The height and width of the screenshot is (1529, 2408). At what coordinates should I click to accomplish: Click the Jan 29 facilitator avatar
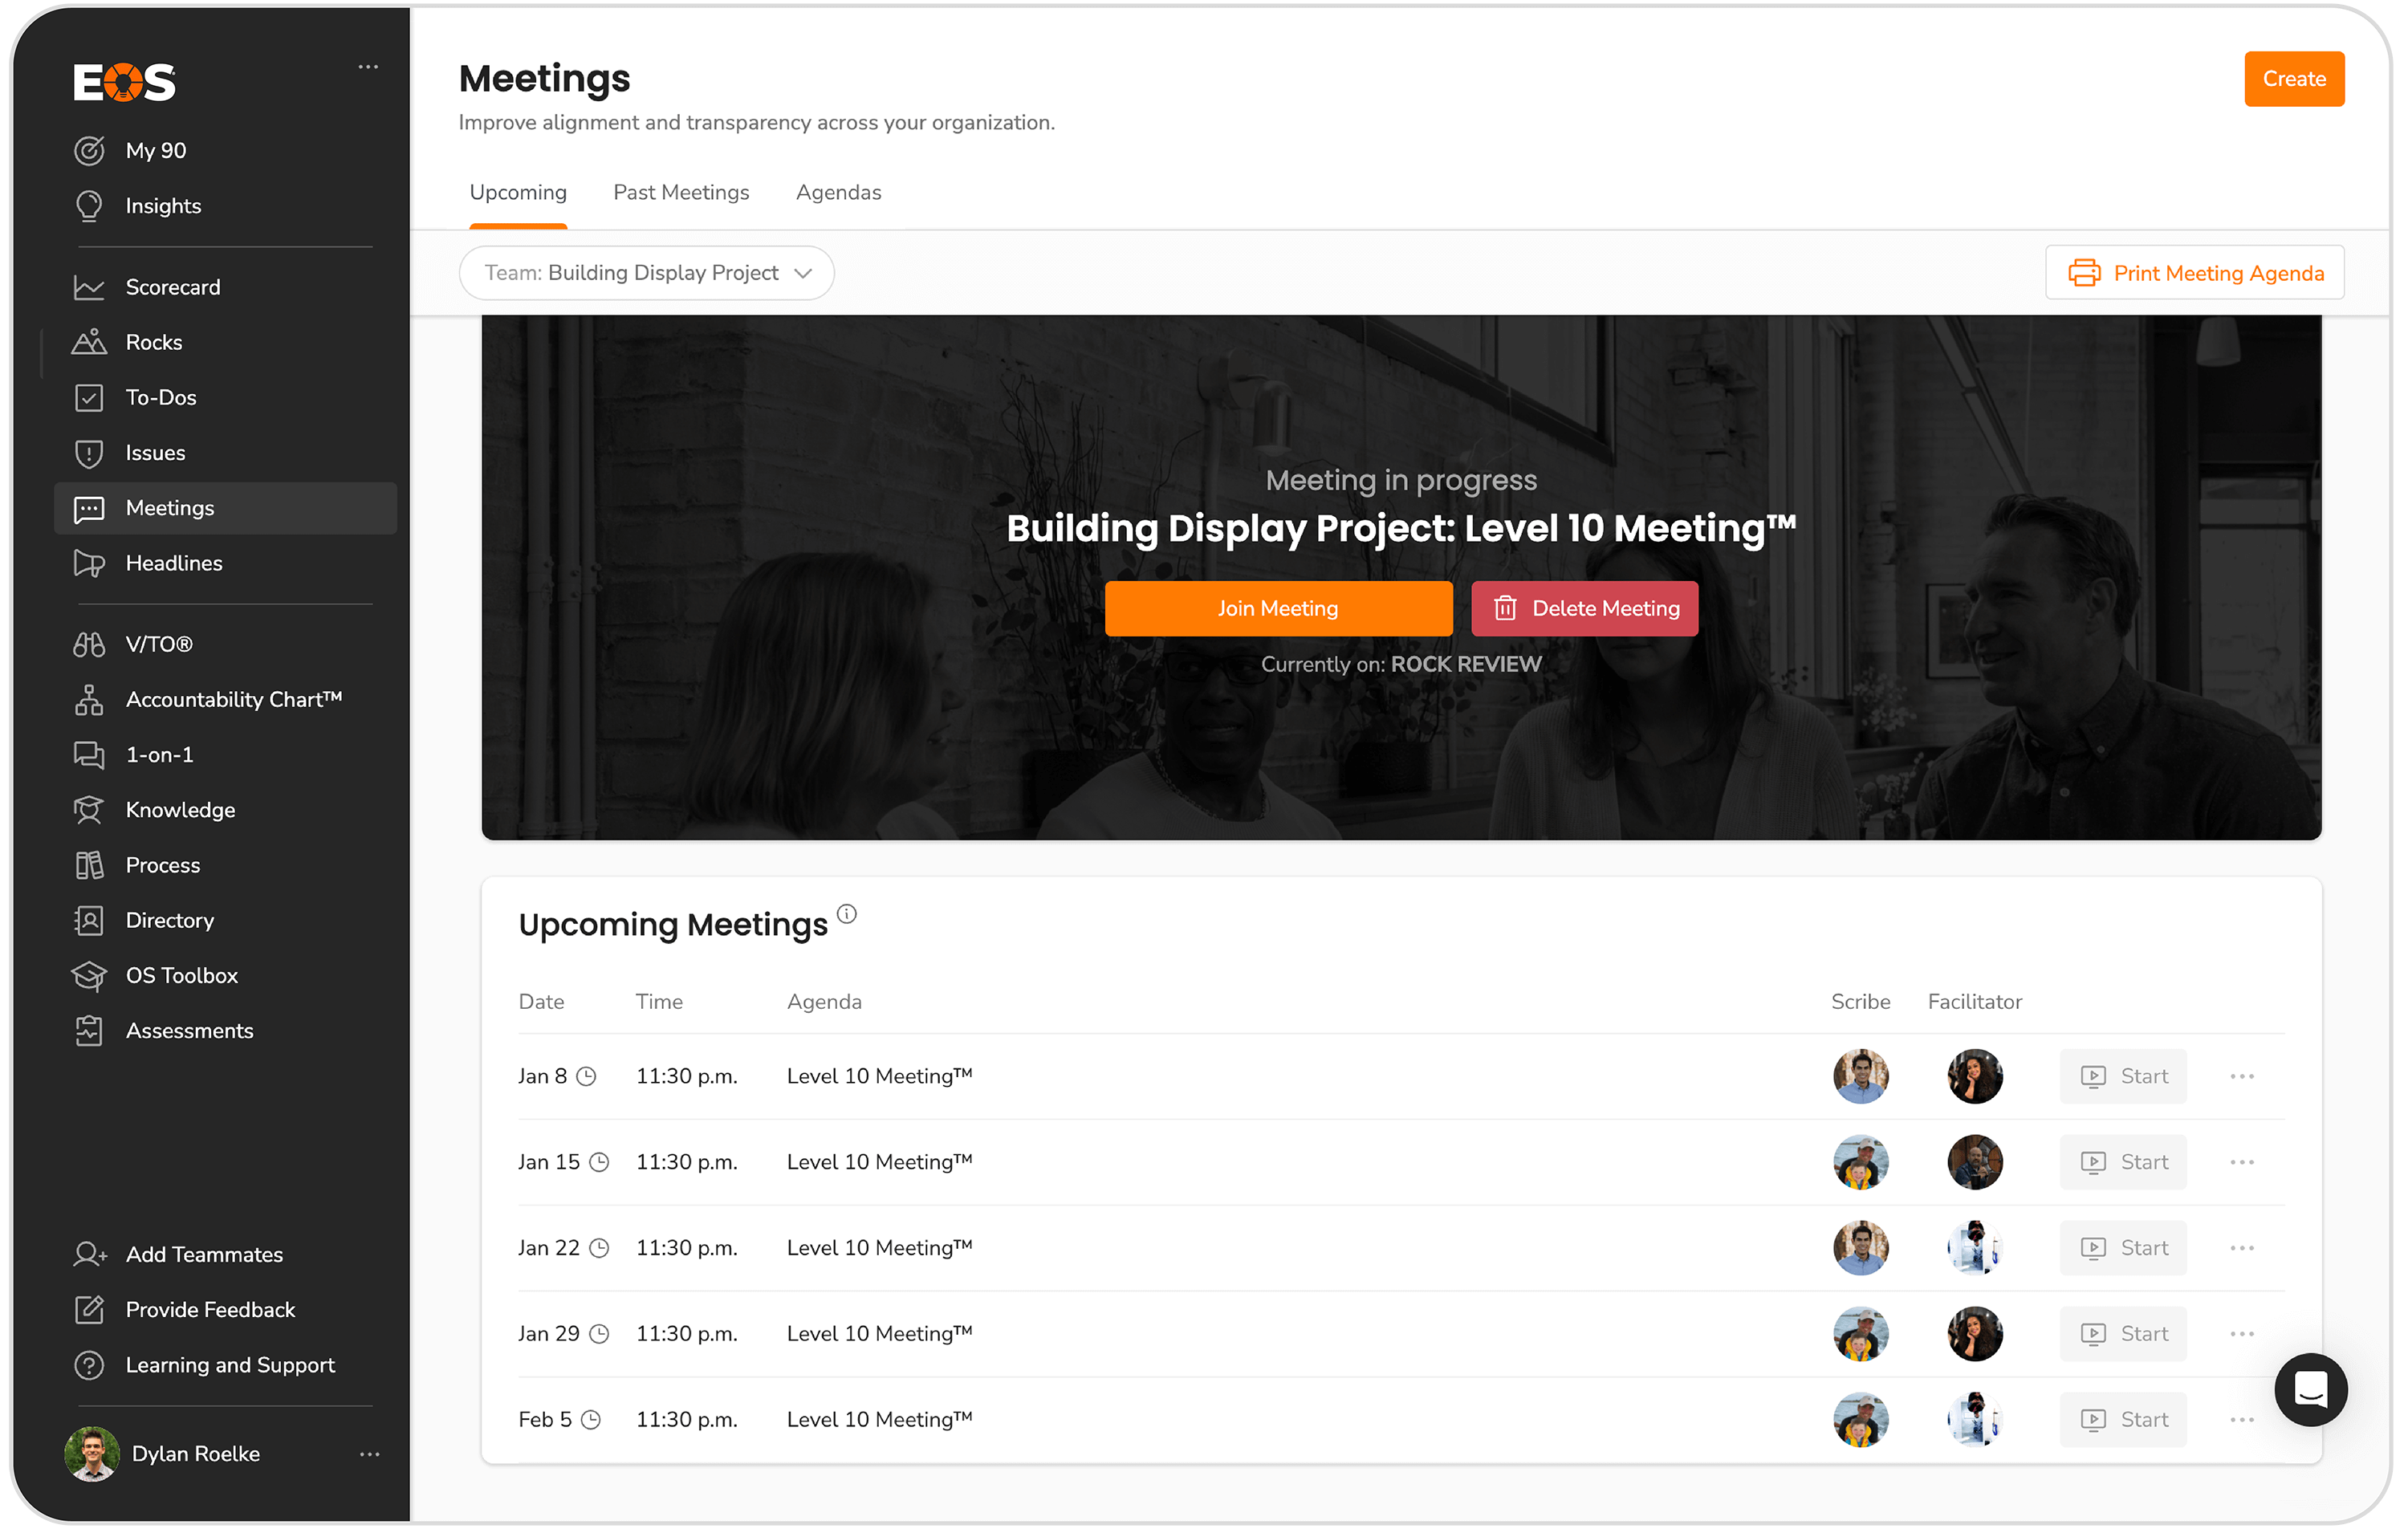pos(1975,1334)
